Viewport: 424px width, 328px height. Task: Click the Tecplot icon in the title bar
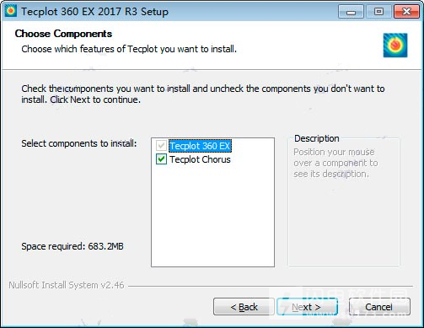coord(11,11)
